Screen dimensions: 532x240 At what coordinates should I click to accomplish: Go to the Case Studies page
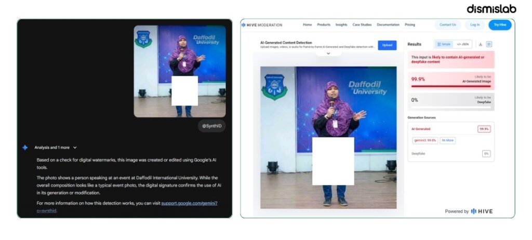coord(362,25)
